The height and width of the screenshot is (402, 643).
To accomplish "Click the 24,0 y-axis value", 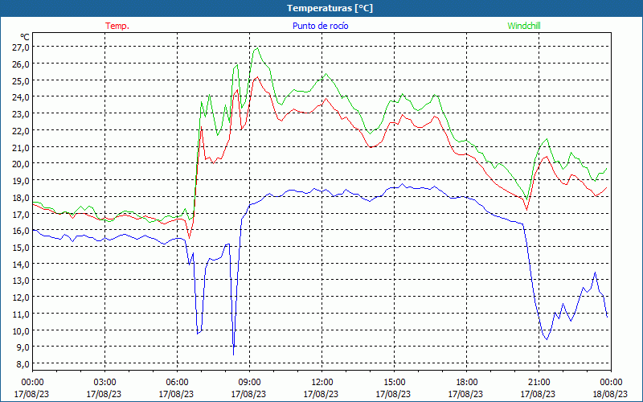I will [x=21, y=97].
